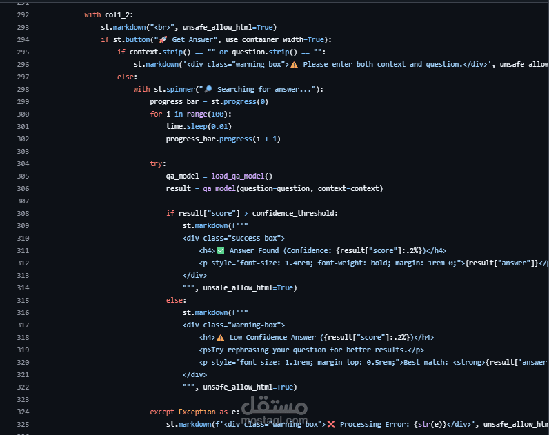549x435 pixels.
Task: Click the magnifier emoji on line 298
Action: tap(208, 89)
